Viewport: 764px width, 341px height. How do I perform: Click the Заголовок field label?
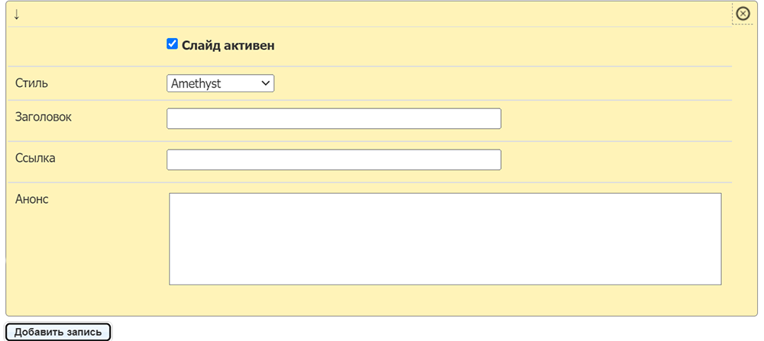coord(44,117)
